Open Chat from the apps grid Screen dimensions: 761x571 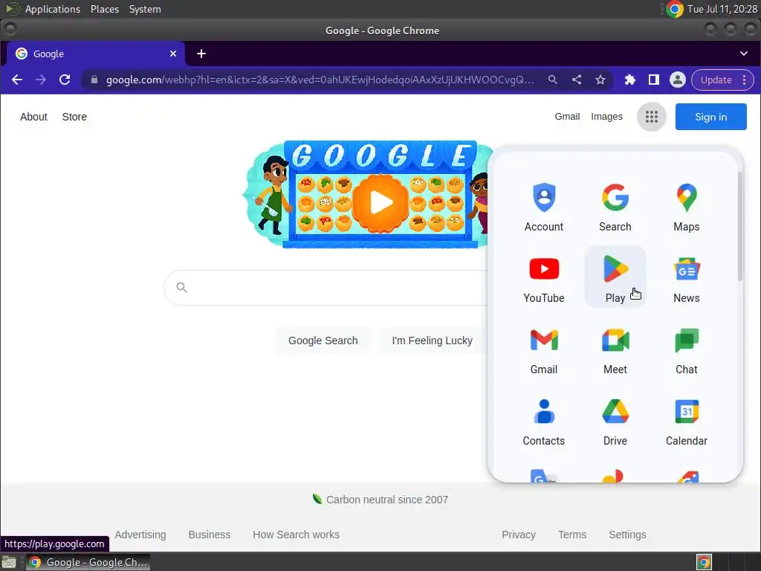pyautogui.click(x=686, y=349)
